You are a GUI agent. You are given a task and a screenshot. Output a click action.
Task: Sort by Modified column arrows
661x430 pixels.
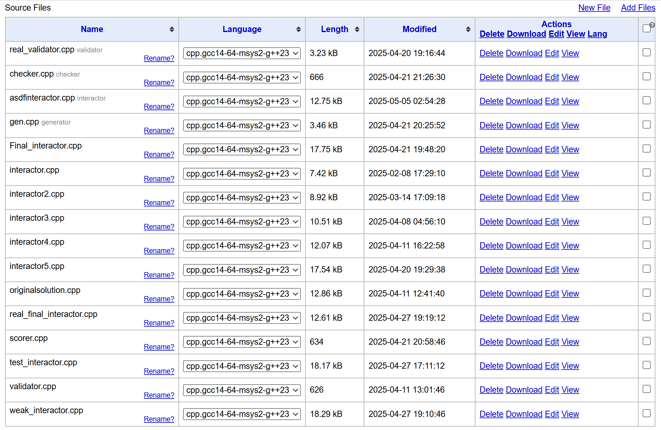pos(468,29)
